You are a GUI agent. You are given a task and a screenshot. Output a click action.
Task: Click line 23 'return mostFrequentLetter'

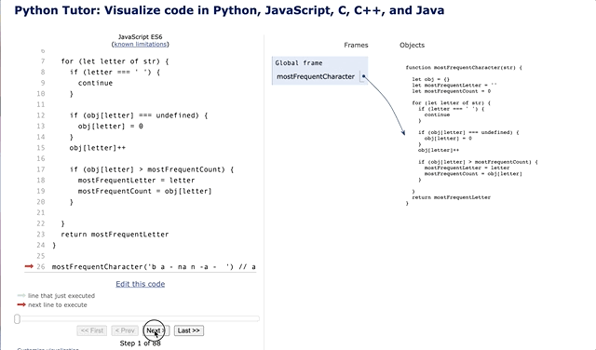(115, 235)
